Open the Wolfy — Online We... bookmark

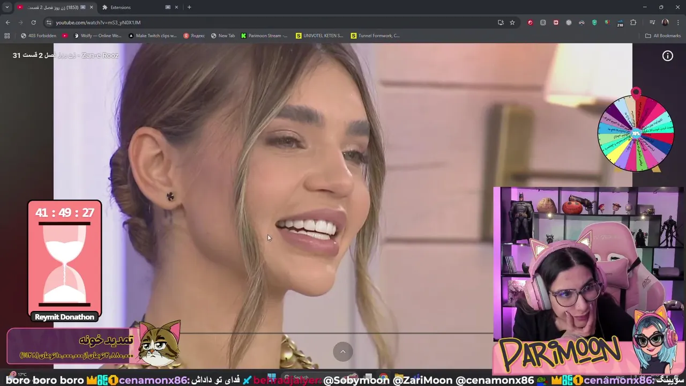(x=98, y=36)
